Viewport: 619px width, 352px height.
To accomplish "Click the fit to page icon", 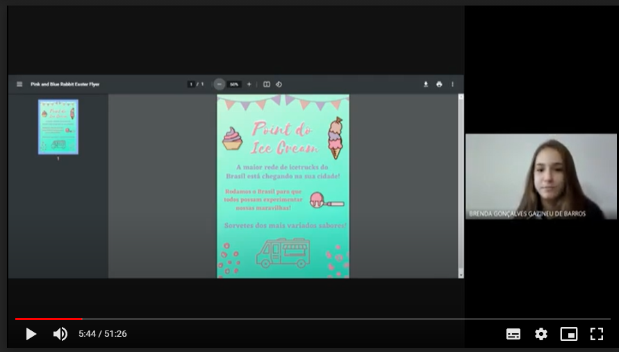I will [267, 84].
